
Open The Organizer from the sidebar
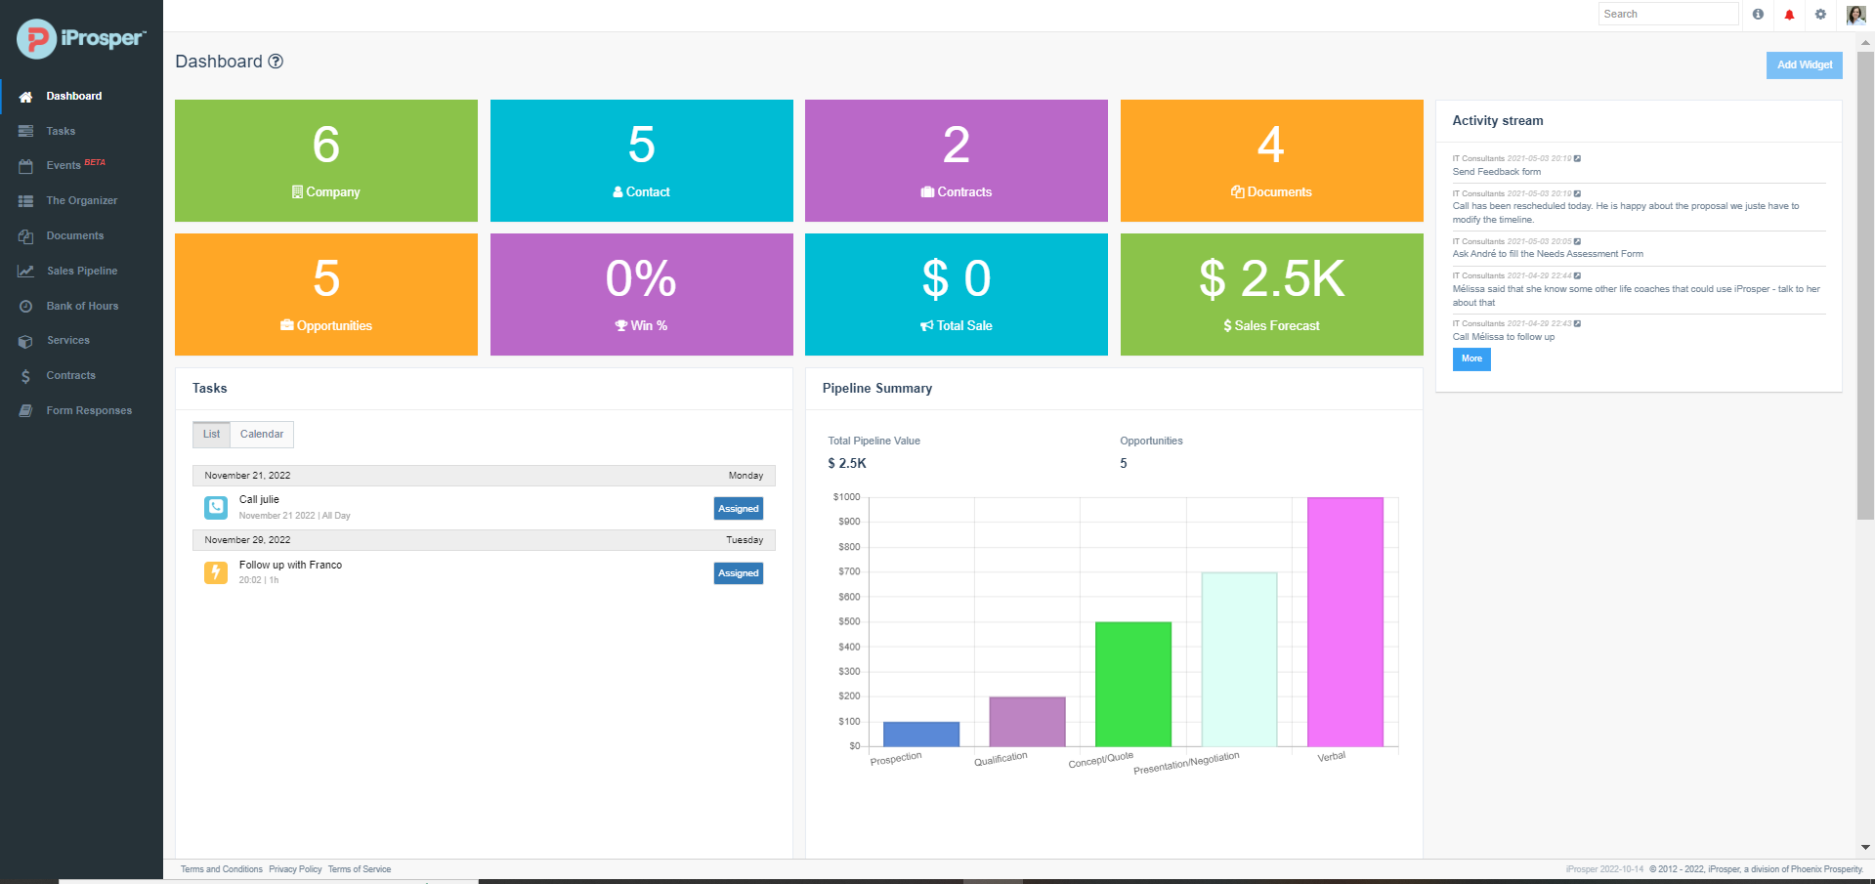tap(82, 200)
